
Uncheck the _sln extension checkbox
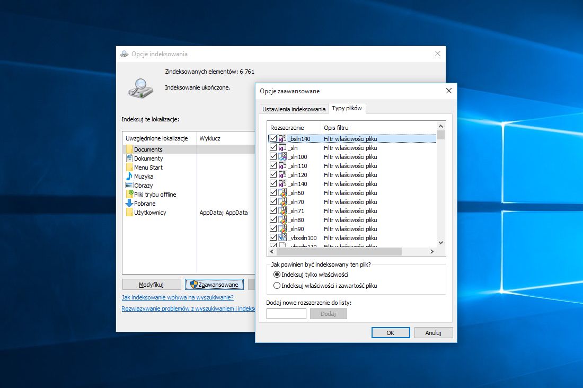pyautogui.click(x=273, y=147)
